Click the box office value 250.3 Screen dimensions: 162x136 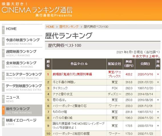pyautogui.click(x=129, y=100)
